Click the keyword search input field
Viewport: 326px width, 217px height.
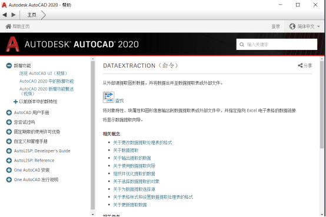point(277,45)
